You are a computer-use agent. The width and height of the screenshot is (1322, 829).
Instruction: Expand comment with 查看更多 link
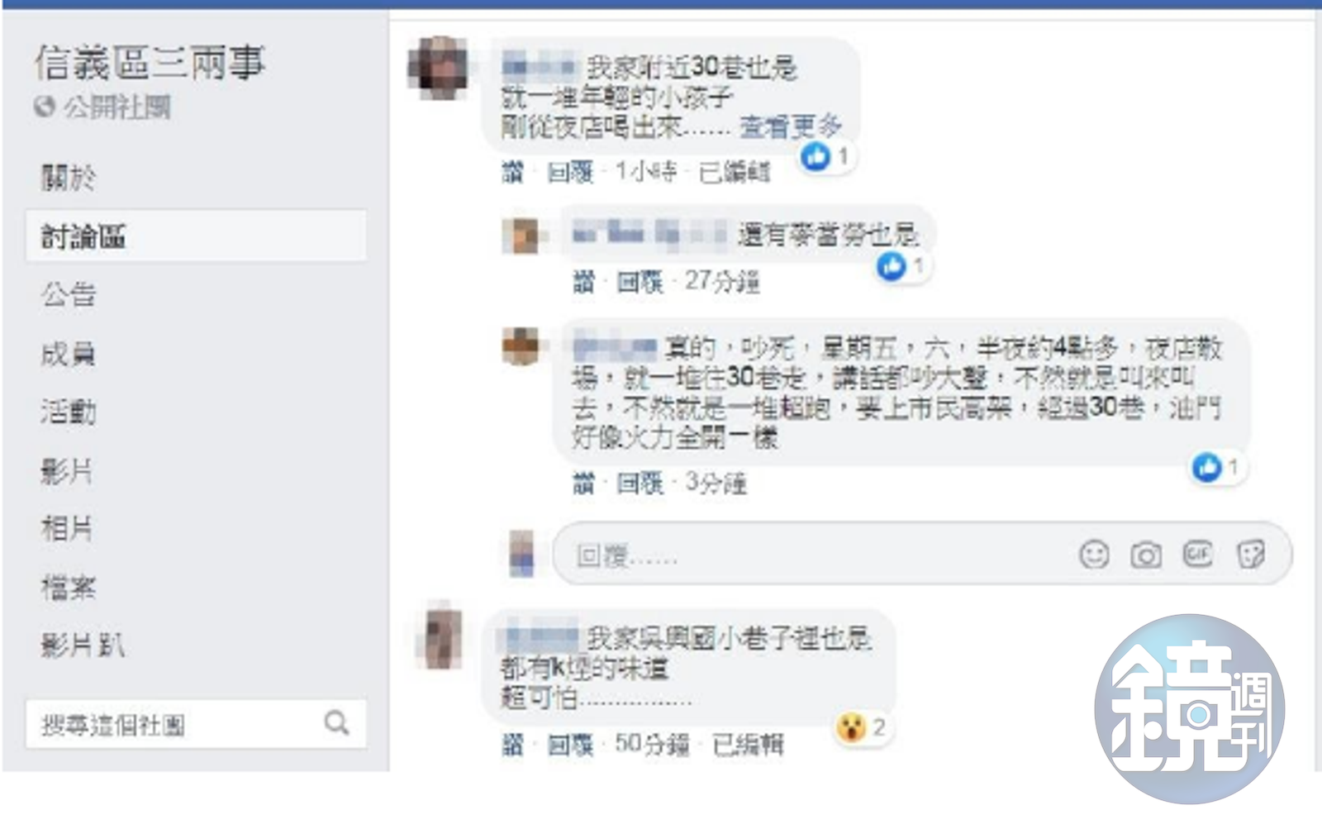click(790, 126)
